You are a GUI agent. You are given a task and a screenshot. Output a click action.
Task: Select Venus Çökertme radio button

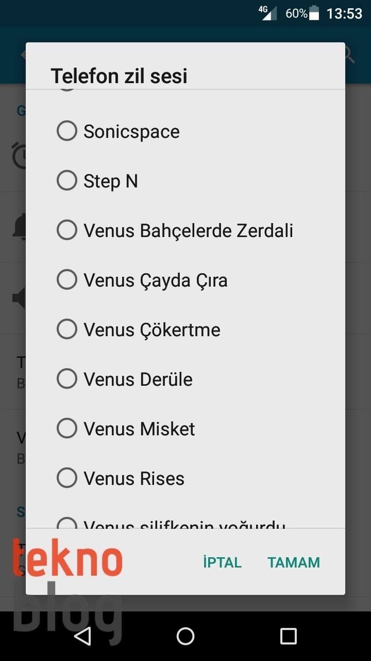point(67,329)
